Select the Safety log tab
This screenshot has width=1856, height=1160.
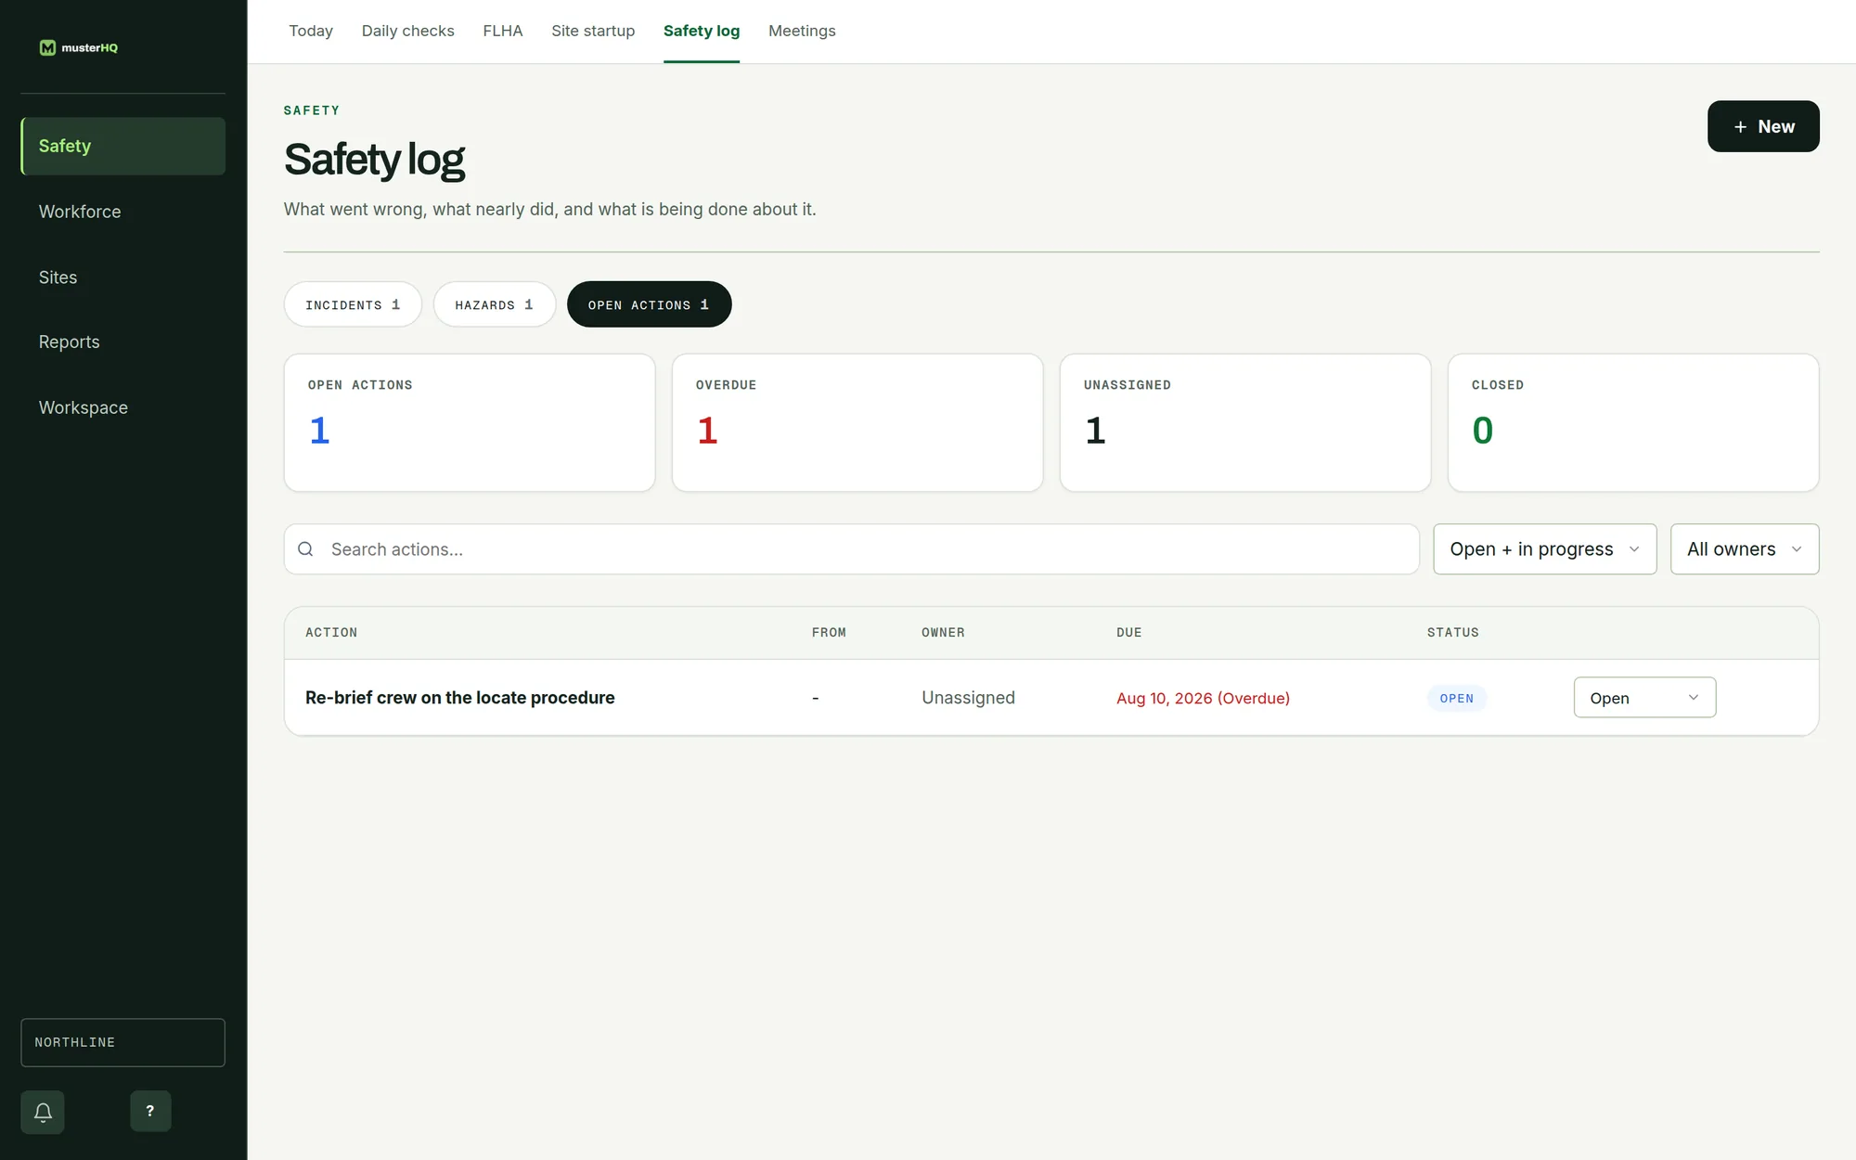702,31
